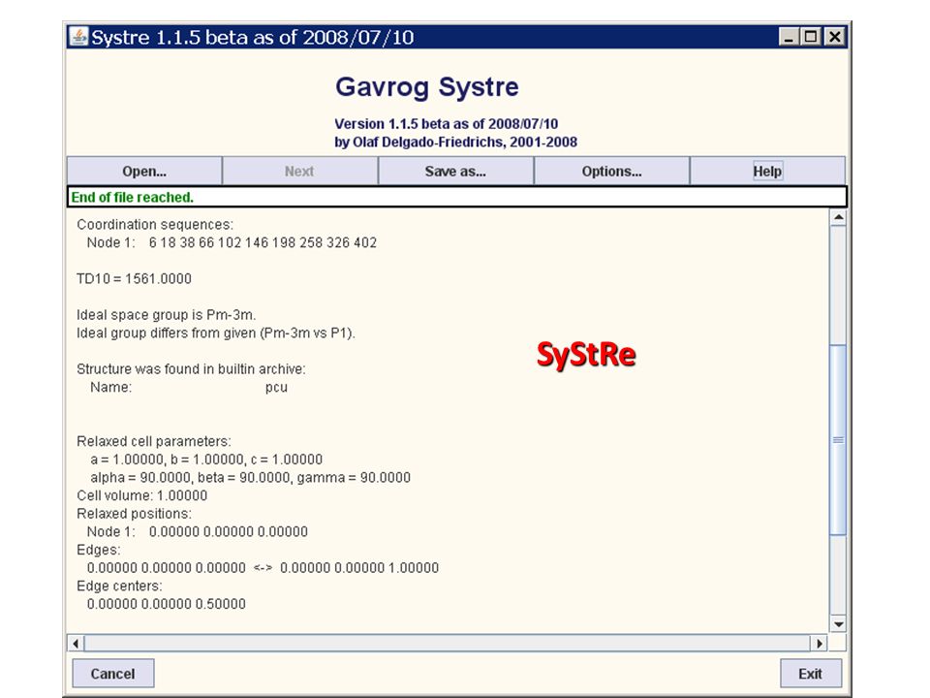Image resolution: width=930 pixels, height=698 pixels.
Task: Click the 'Cell volume: 1.00000' line
Action: pyautogui.click(x=142, y=495)
